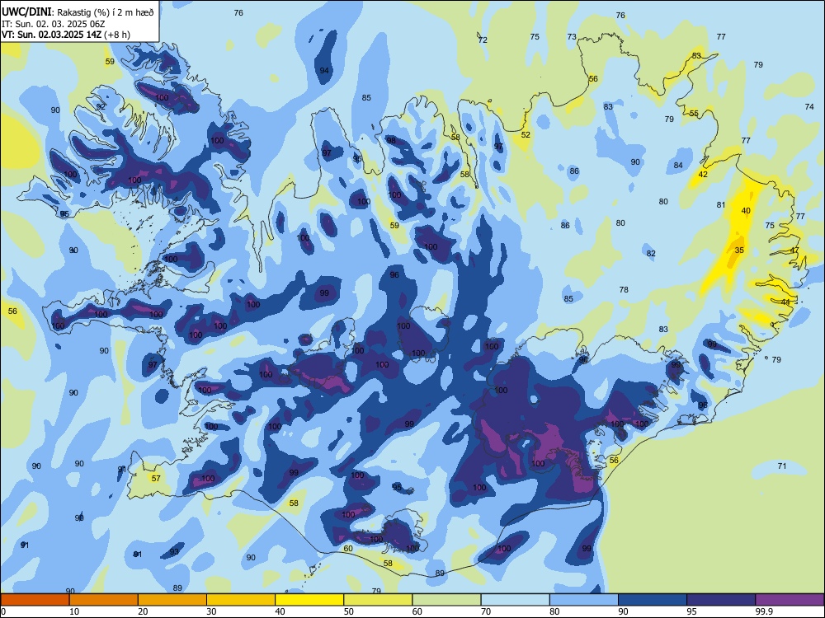Pick the pale yellow 50–60 scale segment
The image size is (825, 618).
[x=379, y=600]
